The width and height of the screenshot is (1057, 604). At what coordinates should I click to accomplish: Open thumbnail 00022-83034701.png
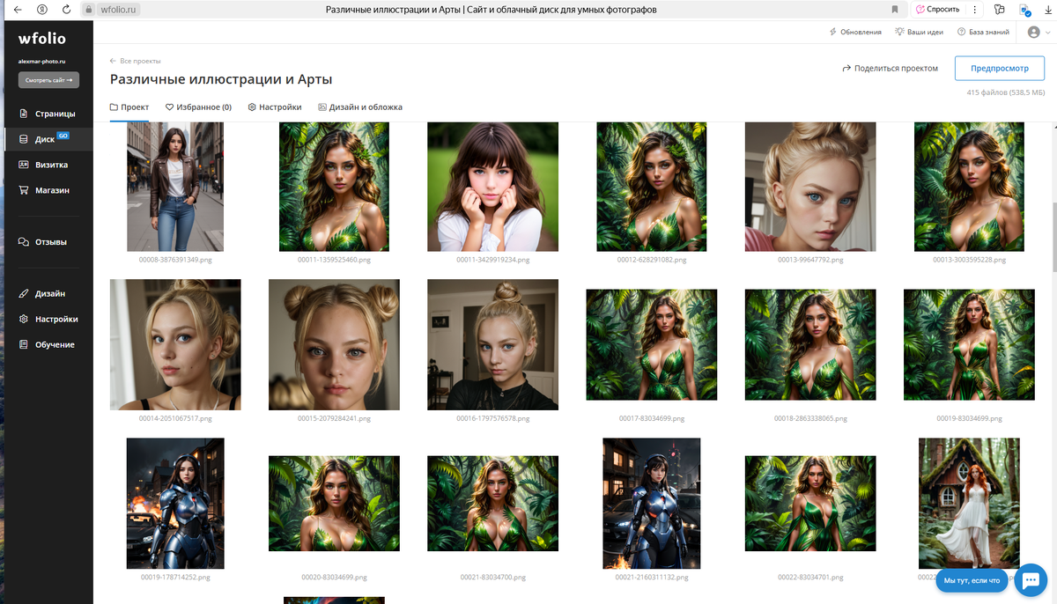tap(810, 504)
